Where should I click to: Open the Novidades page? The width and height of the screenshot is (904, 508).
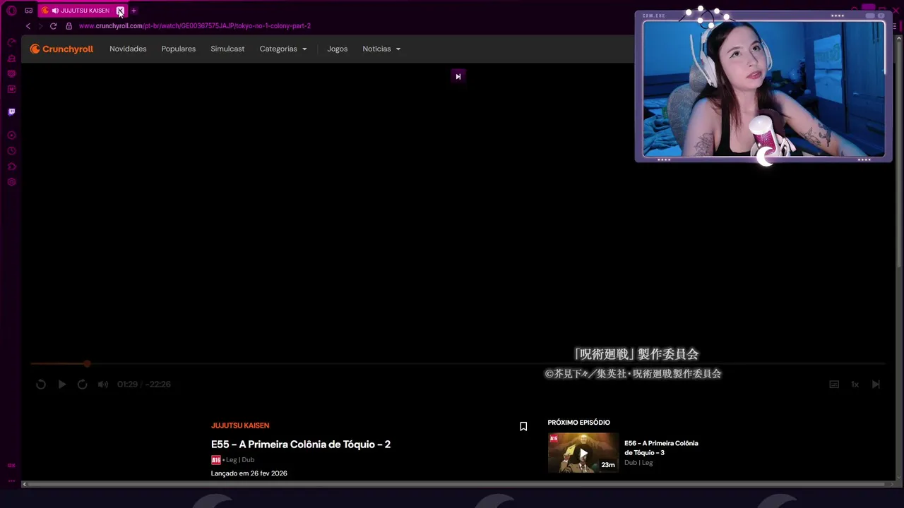[x=128, y=49]
